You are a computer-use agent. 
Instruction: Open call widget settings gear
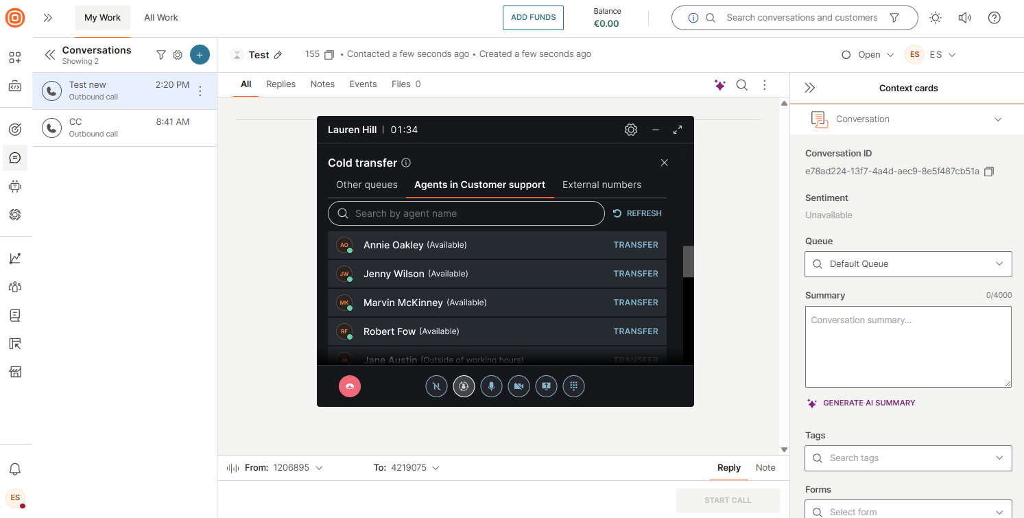click(631, 130)
